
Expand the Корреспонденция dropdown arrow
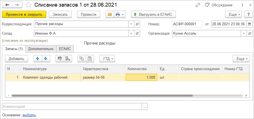pos(131,24)
